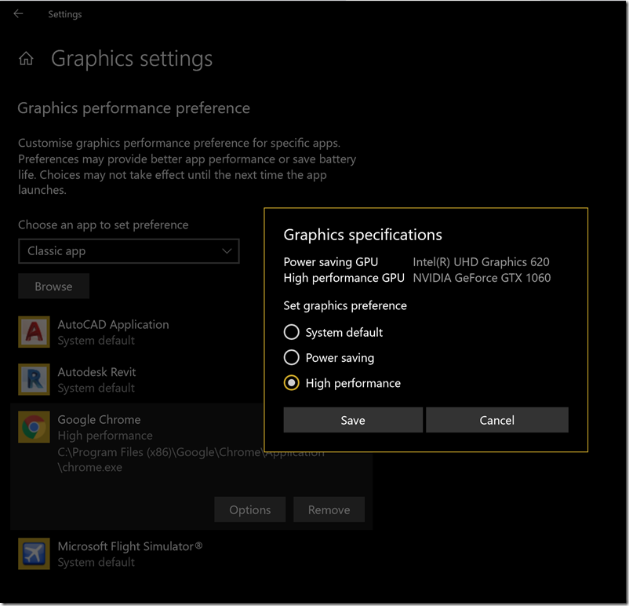Select the Microsoft Flight Simulator entry name

coord(129,546)
